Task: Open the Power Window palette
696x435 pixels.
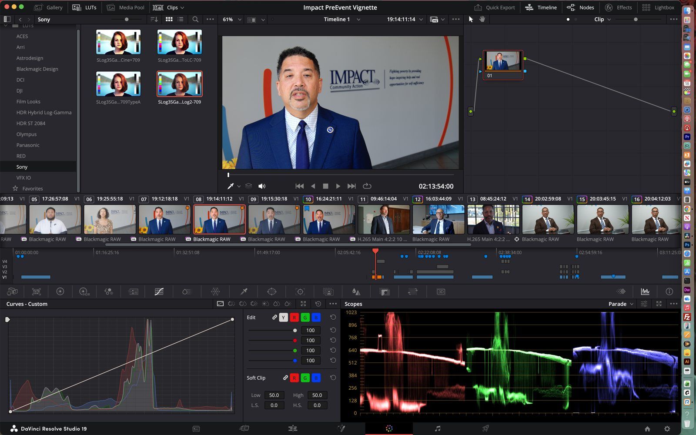Action: (x=272, y=291)
